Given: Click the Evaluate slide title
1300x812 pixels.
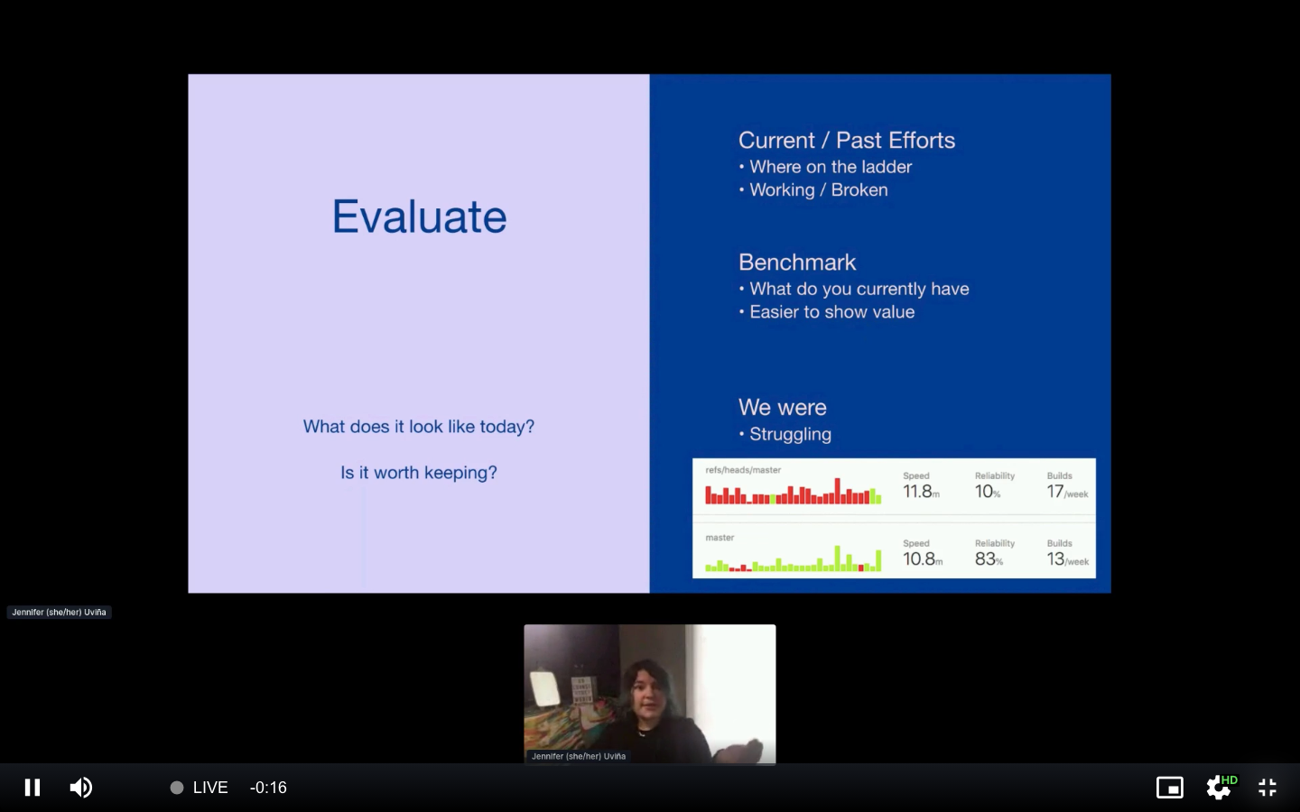Looking at the screenshot, I should tap(419, 217).
